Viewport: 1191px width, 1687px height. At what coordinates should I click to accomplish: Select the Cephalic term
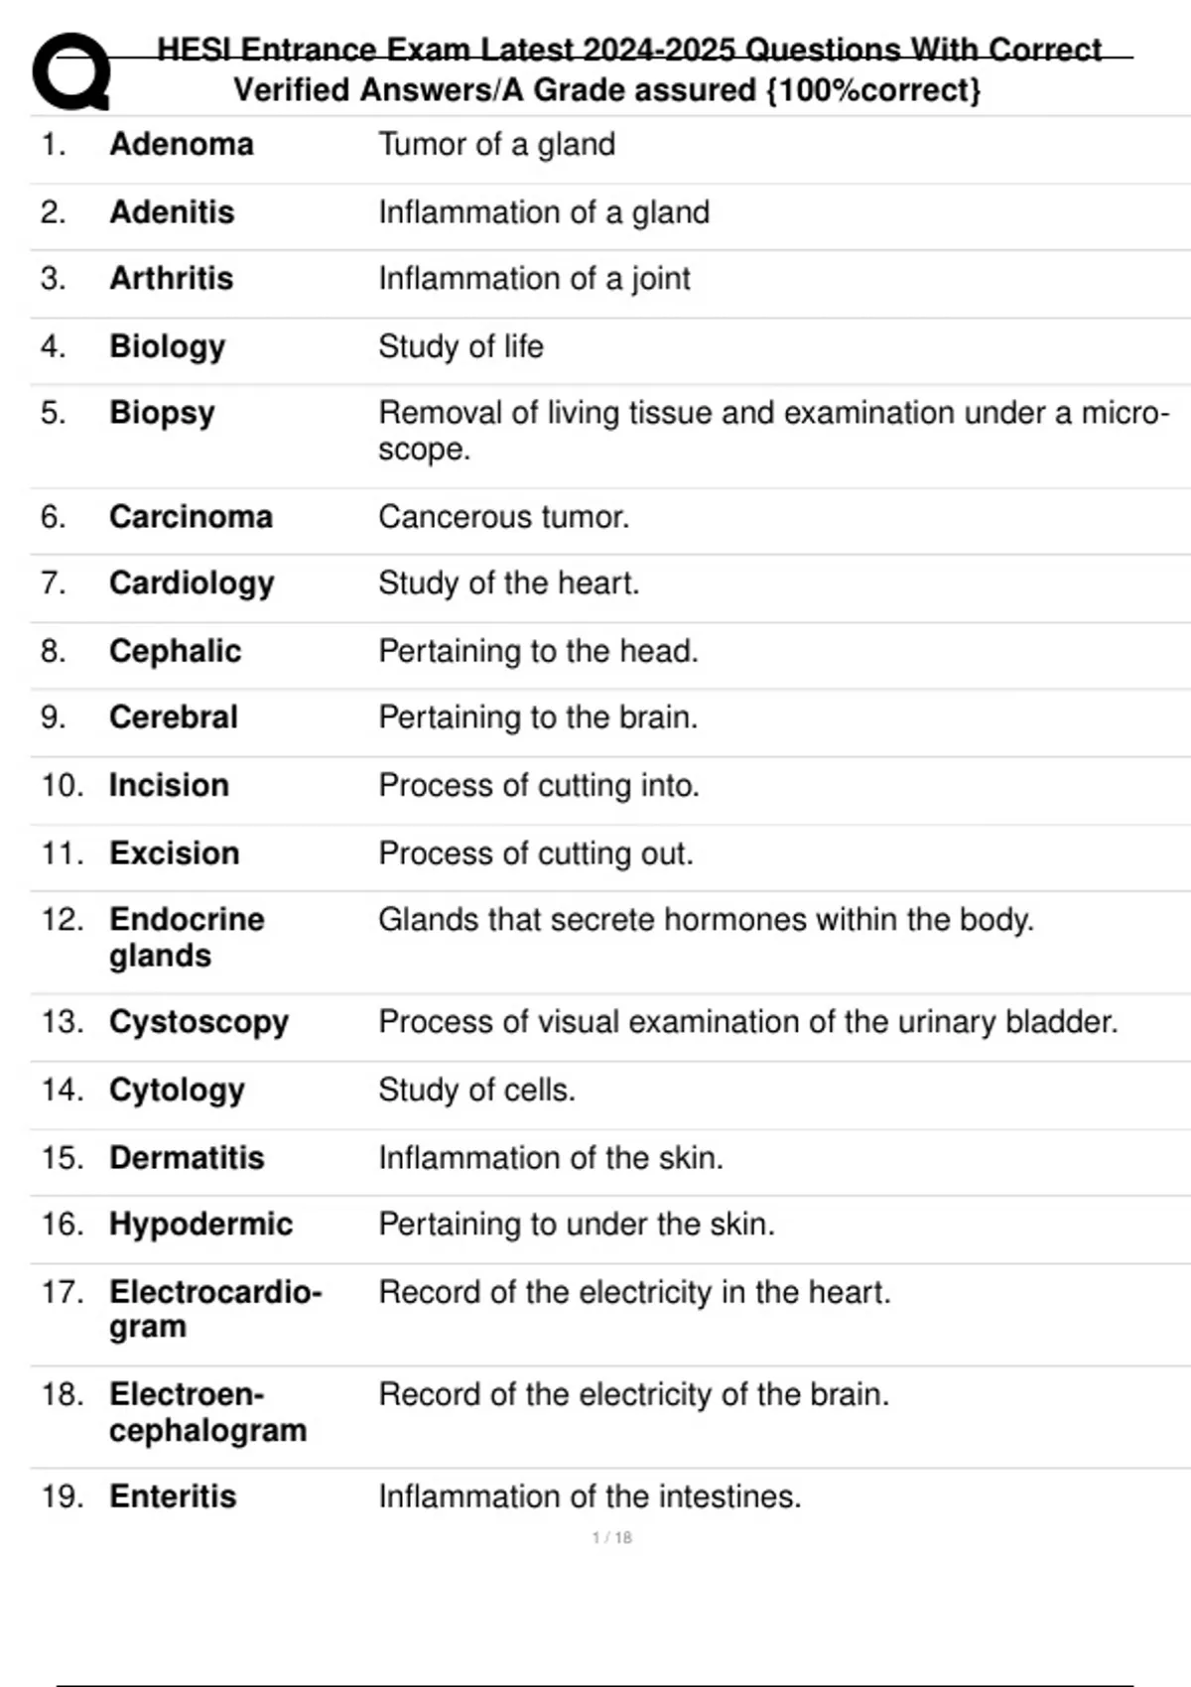175,651
